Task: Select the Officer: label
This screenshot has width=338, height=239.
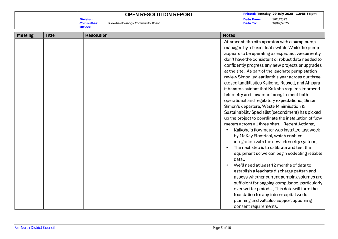Action: click(x=85, y=27)
